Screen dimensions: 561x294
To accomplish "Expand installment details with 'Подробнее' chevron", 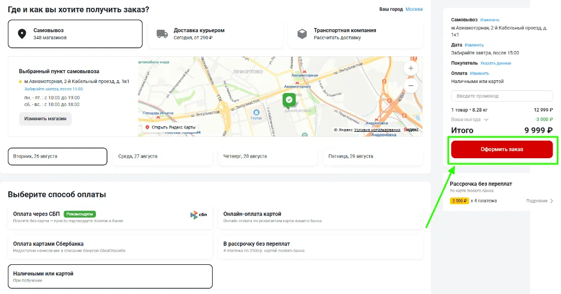I will (x=551, y=201).
